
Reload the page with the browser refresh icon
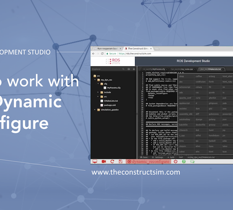click(x=102, y=54)
